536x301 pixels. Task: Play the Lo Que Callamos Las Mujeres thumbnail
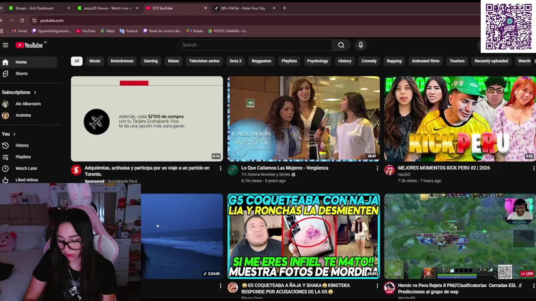click(304, 119)
